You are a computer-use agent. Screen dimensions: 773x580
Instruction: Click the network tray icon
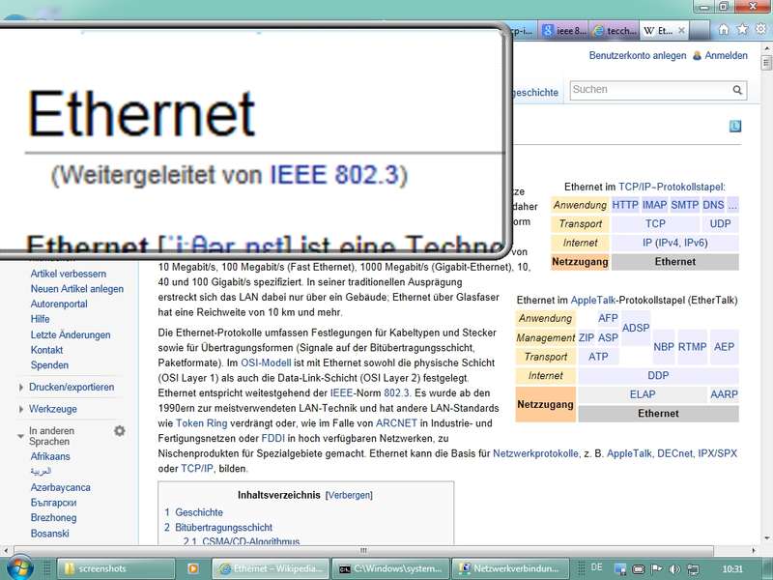point(693,569)
